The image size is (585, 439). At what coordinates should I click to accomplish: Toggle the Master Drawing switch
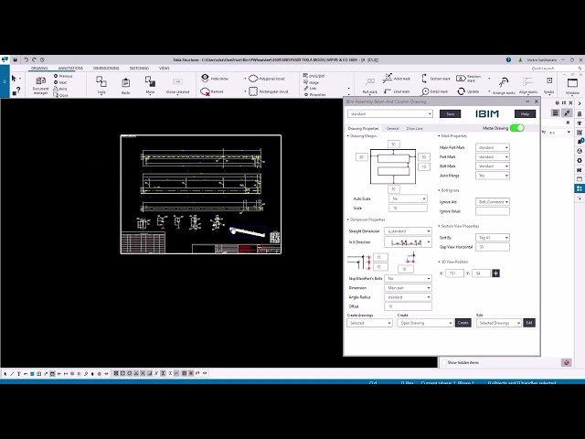(517, 128)
